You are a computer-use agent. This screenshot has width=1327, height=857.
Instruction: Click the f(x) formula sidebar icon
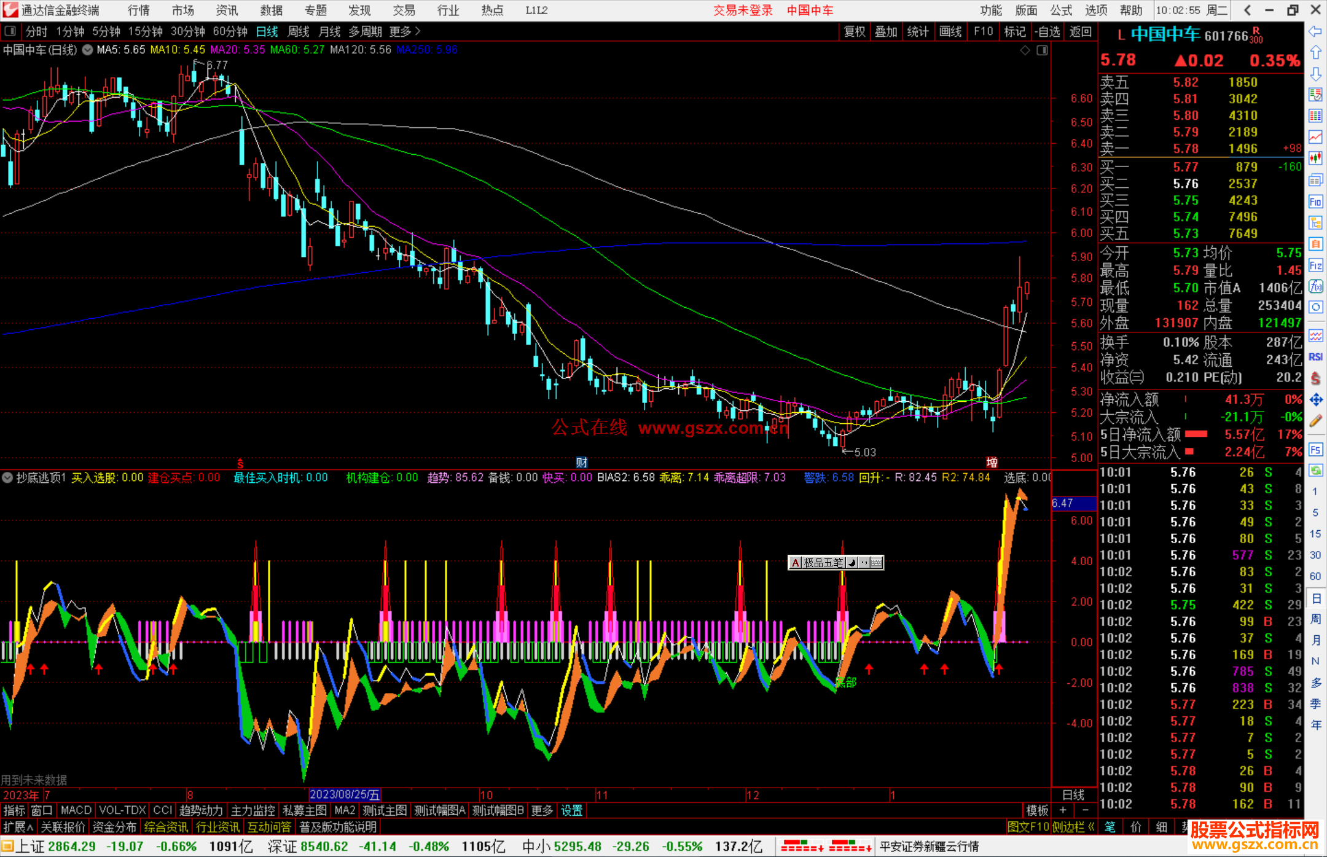tap(1315, 286)
